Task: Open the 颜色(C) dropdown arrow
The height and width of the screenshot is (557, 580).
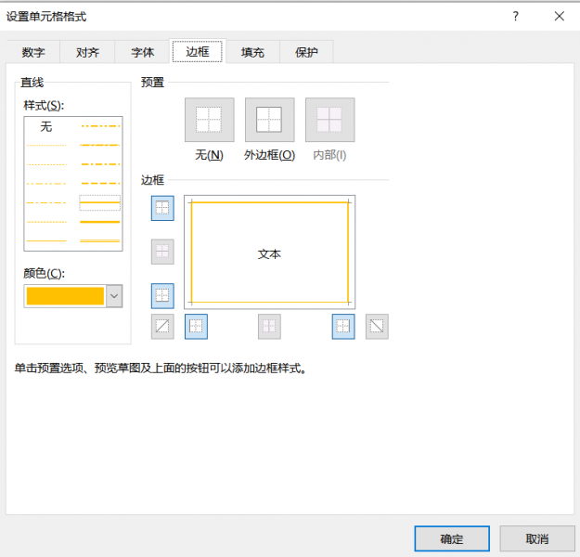Action: tap(114, 296)
